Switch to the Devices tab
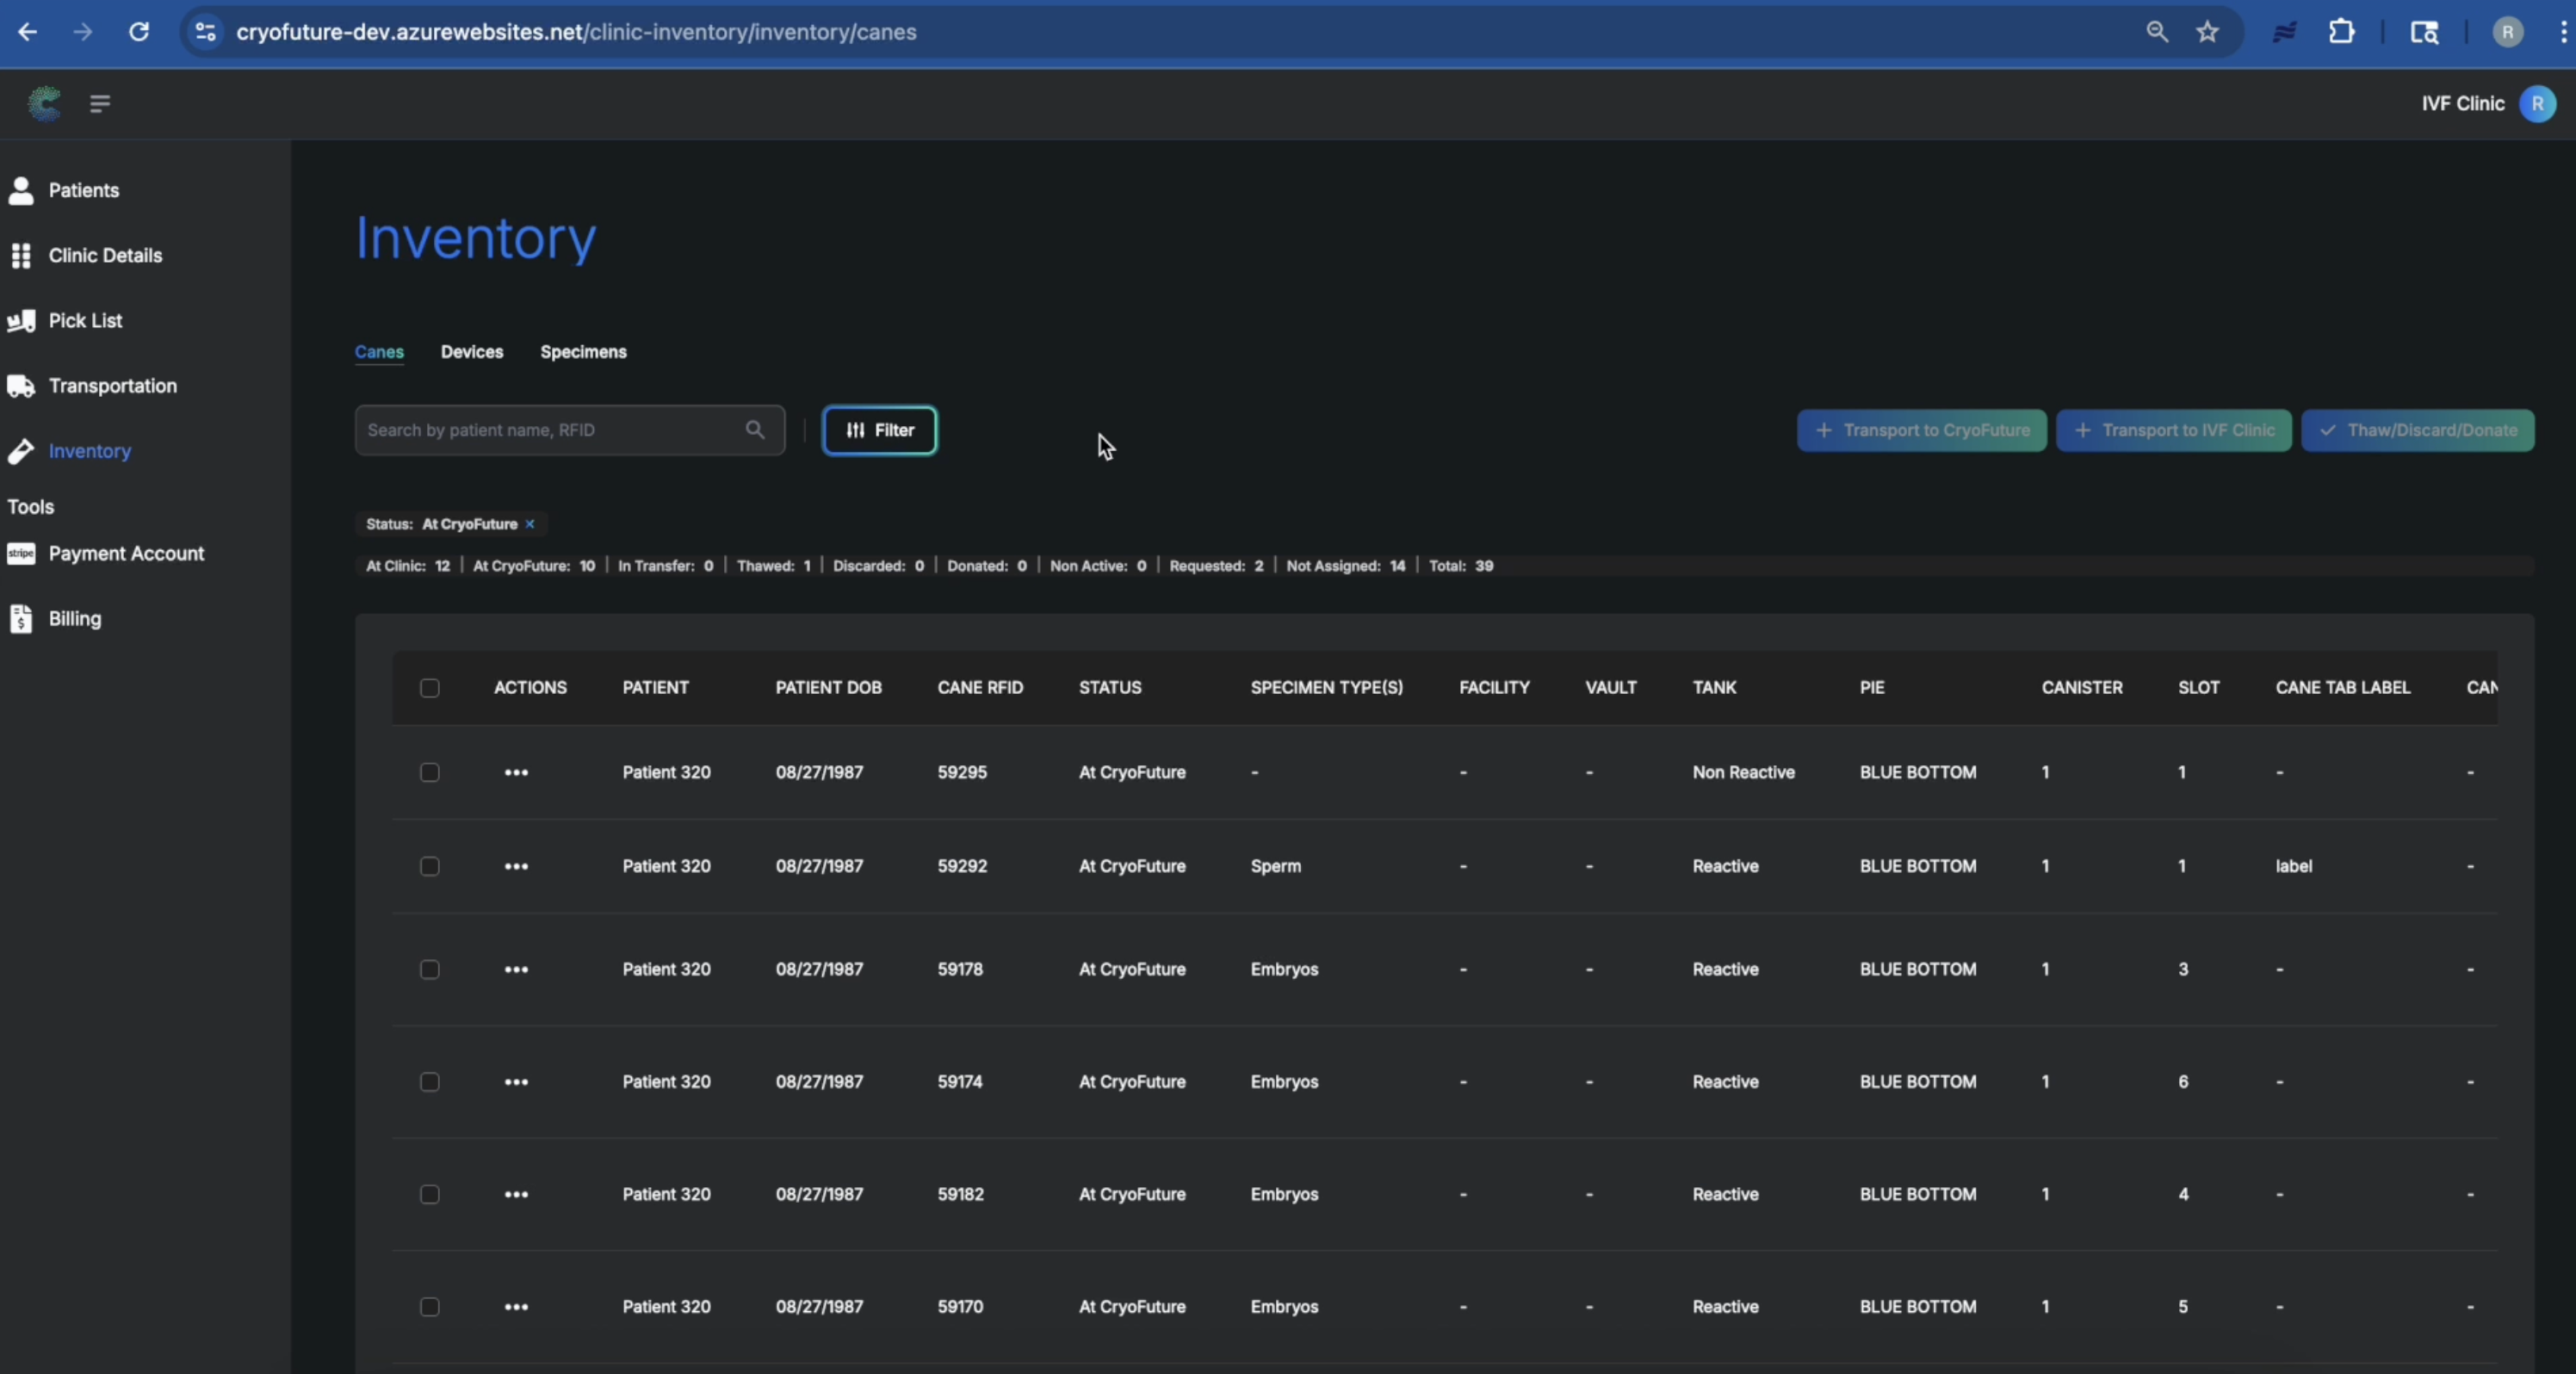The height and width of the screenshot is (1374, 2576). point(472,352)
